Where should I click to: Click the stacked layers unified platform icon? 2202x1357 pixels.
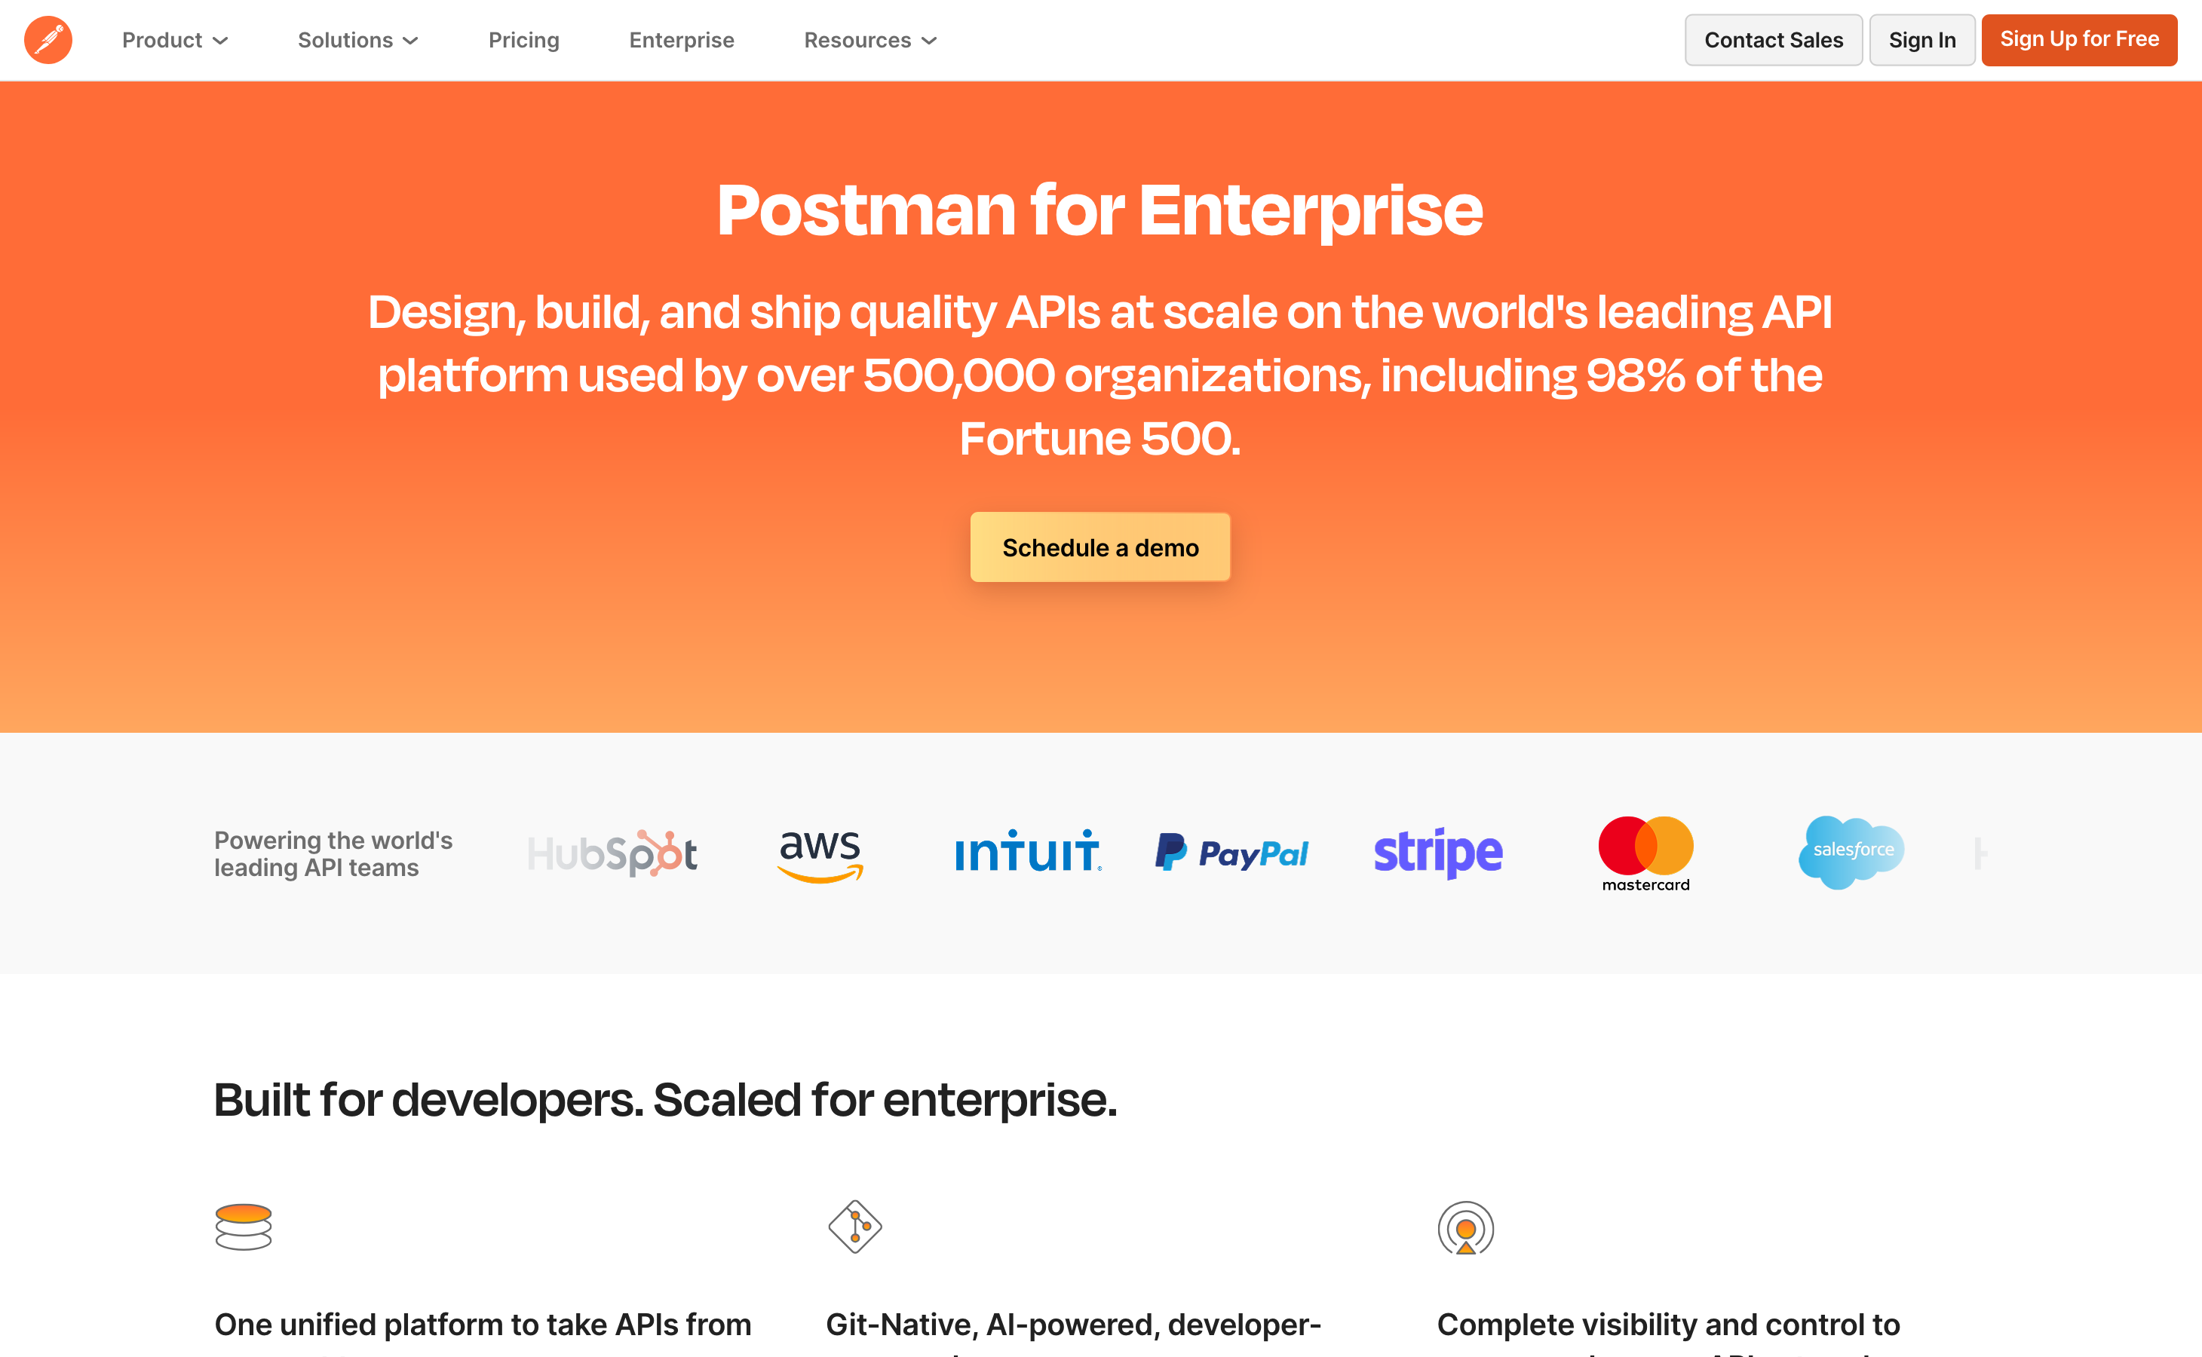coord(244,1227)
